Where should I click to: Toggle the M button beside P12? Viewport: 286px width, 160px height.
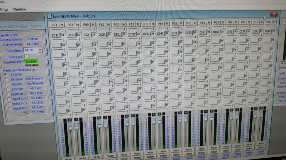pyautogui.click(x=108, y=24)
